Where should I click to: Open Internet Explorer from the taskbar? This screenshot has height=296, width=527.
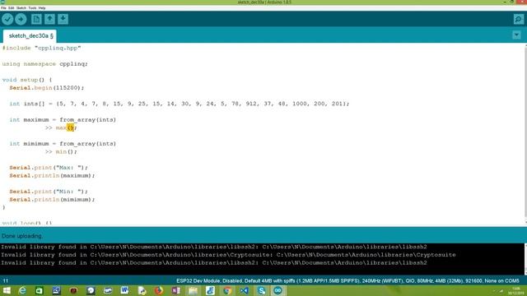tap(22, 290)
